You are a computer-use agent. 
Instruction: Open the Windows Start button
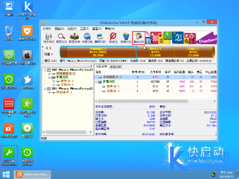(6, 175)
